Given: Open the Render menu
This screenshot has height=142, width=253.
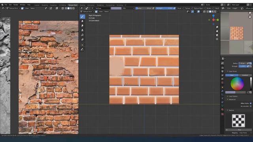Looking at the screenshot, I should tap(16, 5).
